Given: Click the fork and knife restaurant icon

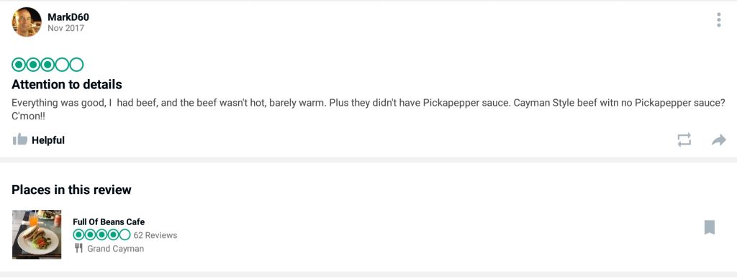Looking at the screenshot, I should coord(78,248).
